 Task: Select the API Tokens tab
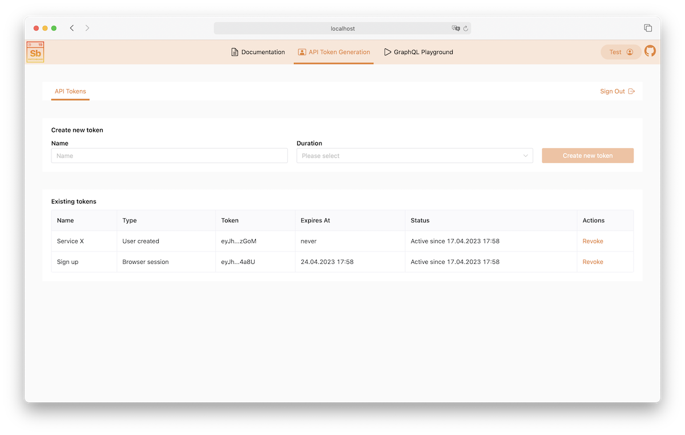(x=70, y=91)
